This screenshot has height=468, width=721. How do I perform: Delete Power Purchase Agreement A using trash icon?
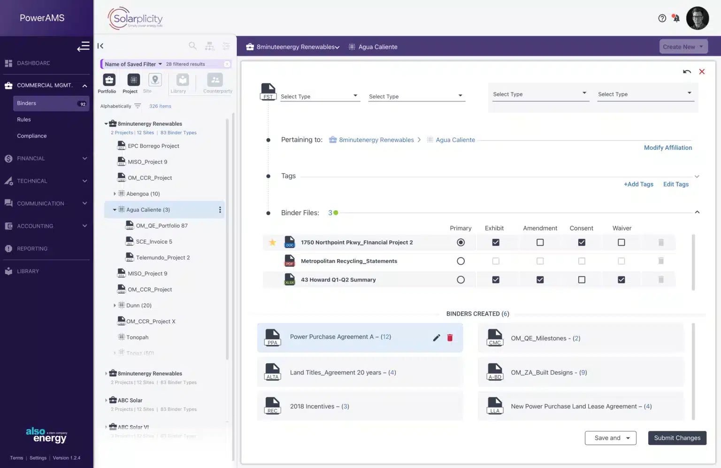coord(450,338)
